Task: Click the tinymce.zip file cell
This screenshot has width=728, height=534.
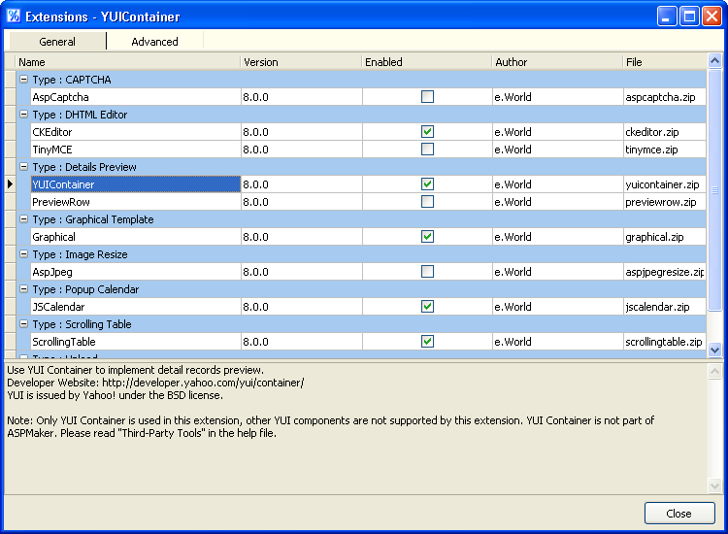Action: 665,150
